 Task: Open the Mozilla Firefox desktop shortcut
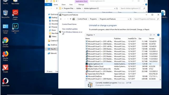click(x=5, y=56)
